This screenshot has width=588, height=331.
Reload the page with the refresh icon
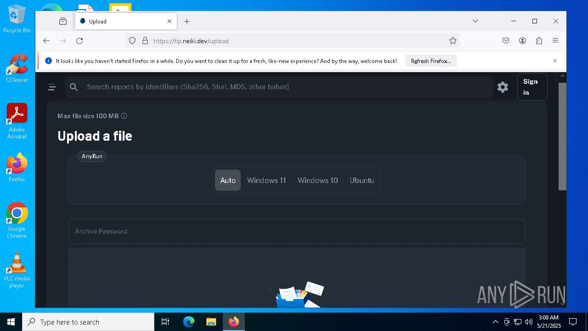[79, 41]
